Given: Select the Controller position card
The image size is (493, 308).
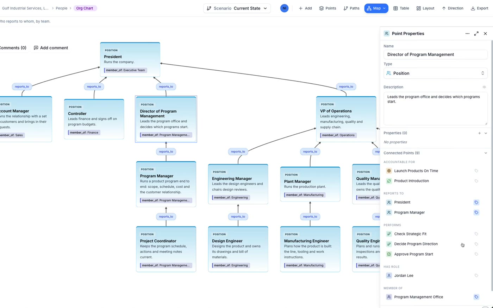Looking at the screenshot, I should click(x=94, y=119).
